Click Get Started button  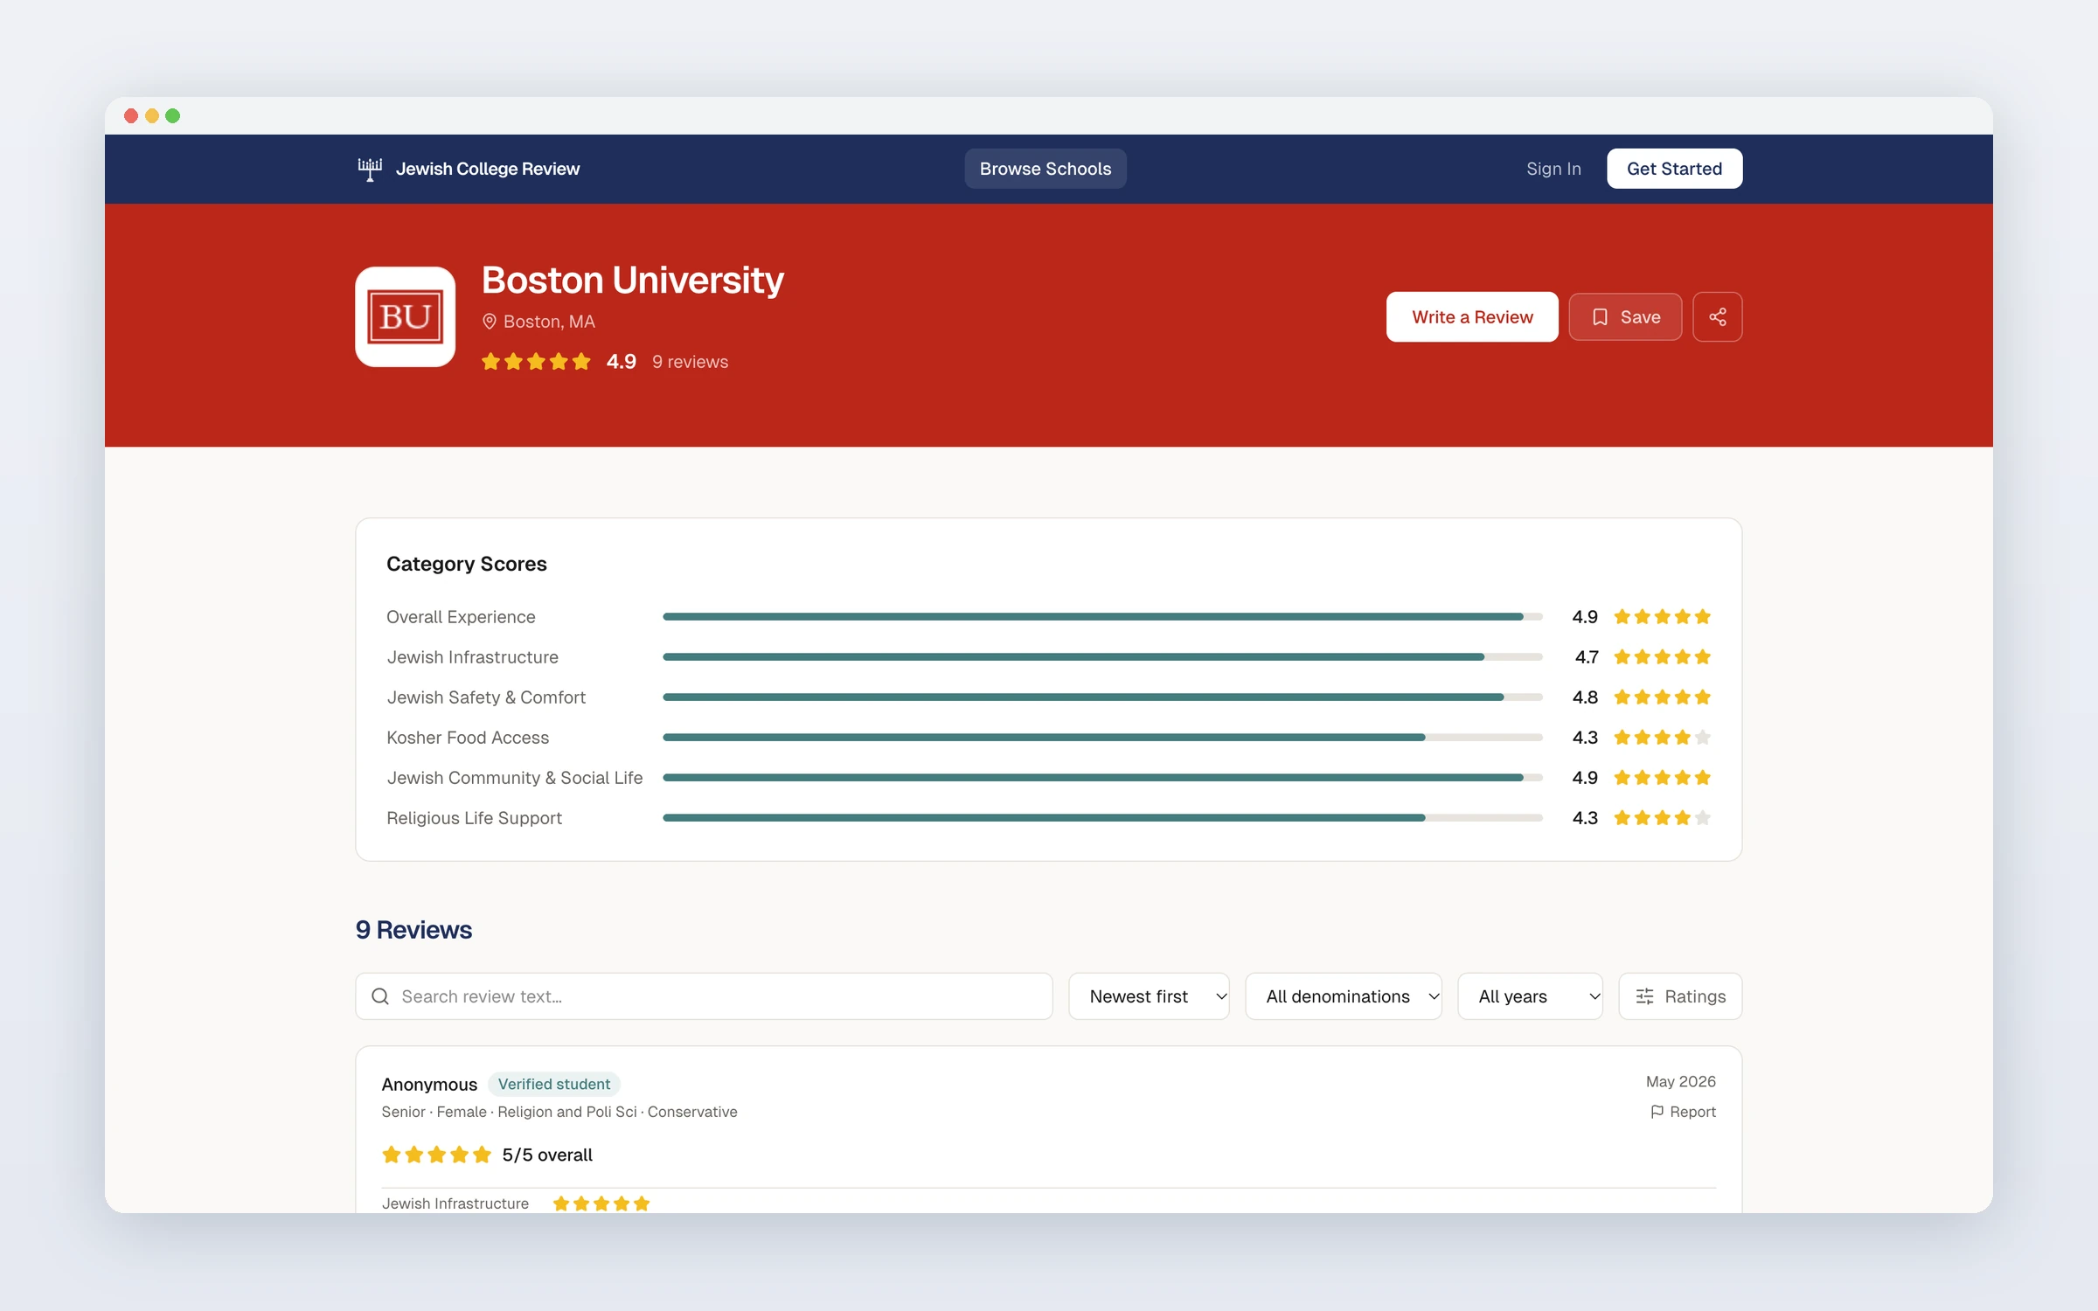click(x=1674, y=169)
